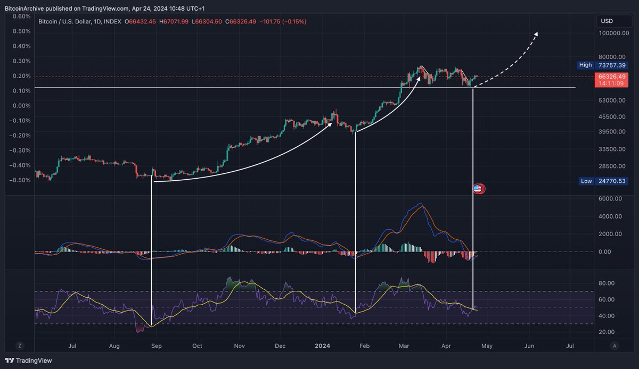Open the US economic event flag marker
Image resolution: width=639 pixels, height=369 pixels.
(x=479, y=189)
